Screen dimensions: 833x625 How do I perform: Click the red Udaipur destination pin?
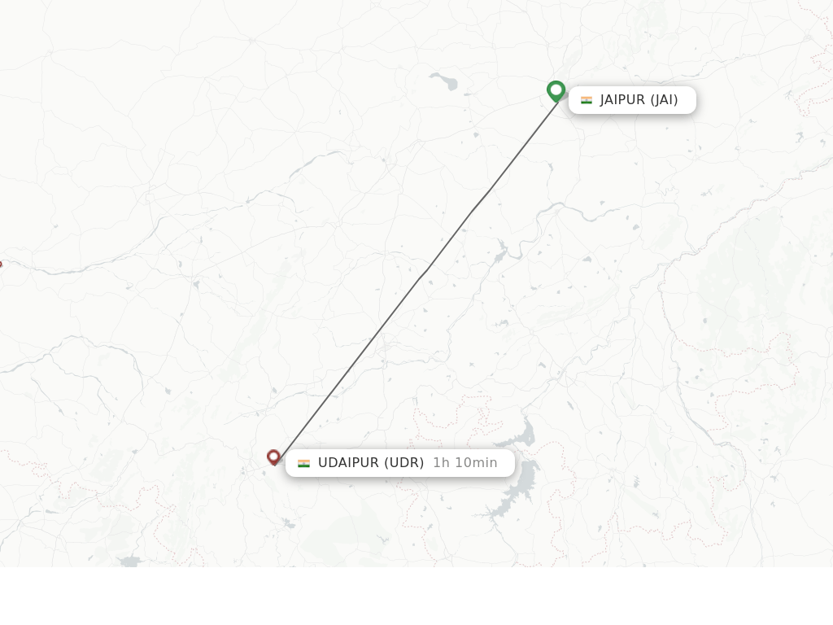273,457
